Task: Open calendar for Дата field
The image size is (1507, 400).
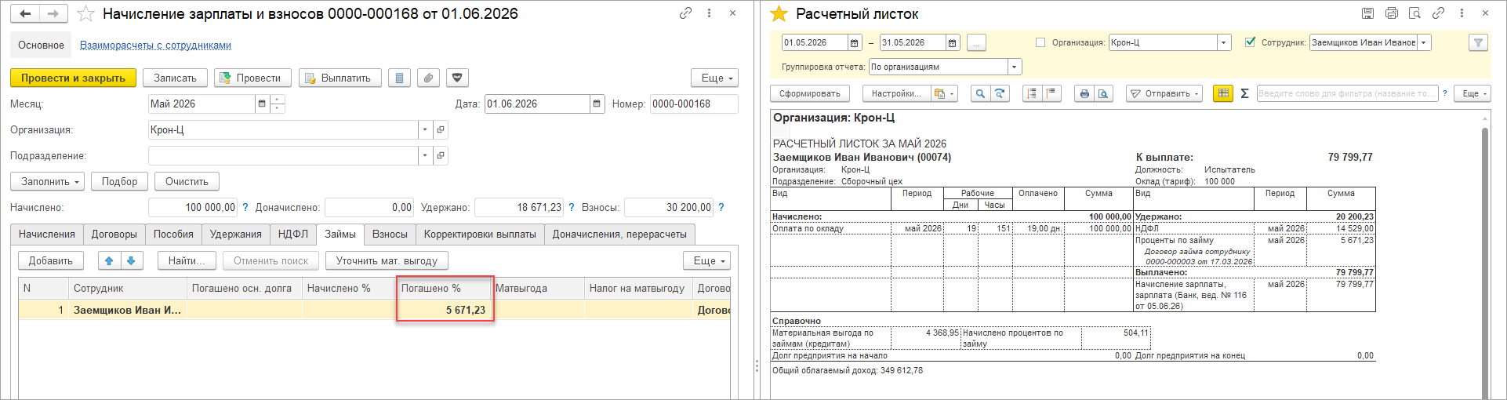Action: (x=597, y=104)
